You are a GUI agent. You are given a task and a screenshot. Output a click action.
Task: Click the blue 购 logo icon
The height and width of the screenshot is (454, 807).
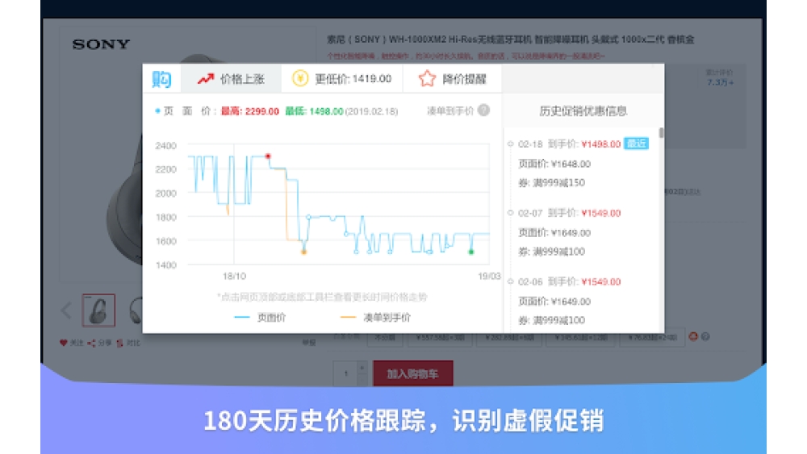point(161,79)
